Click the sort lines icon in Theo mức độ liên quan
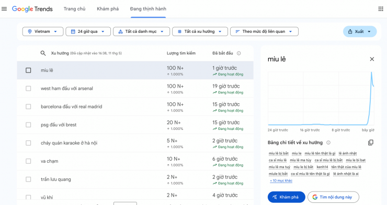 pyautogui.click(x=237, y=31)
